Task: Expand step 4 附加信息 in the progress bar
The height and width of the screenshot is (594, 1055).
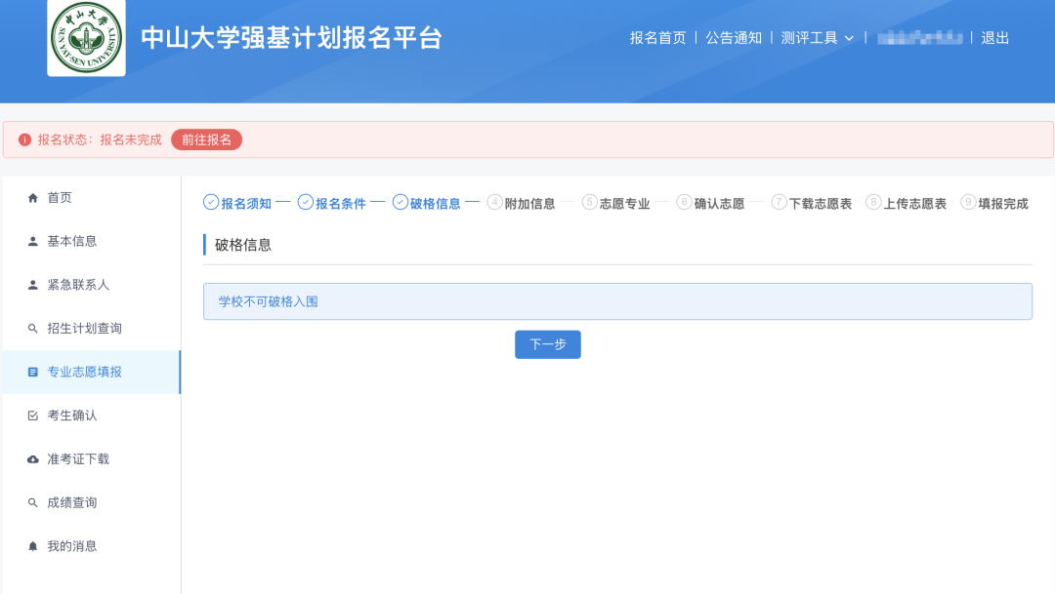Action: [x=525, y=204]
